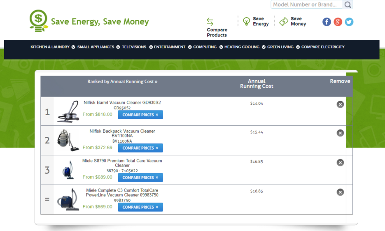Remove the Nilfisk Barrel GD930S2 from comparison
This screenshot has height=231, width=385.
[x=340, y=104]
